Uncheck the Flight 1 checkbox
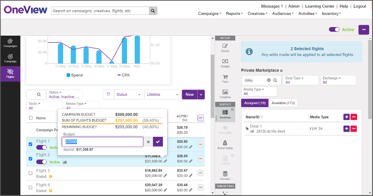The width and height of the screenshot is (373, 196). pos(31,144)
